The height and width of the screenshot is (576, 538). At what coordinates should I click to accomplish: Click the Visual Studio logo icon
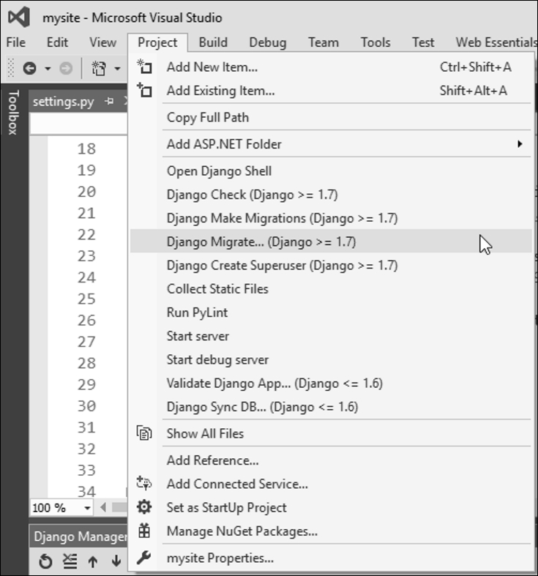20,17
